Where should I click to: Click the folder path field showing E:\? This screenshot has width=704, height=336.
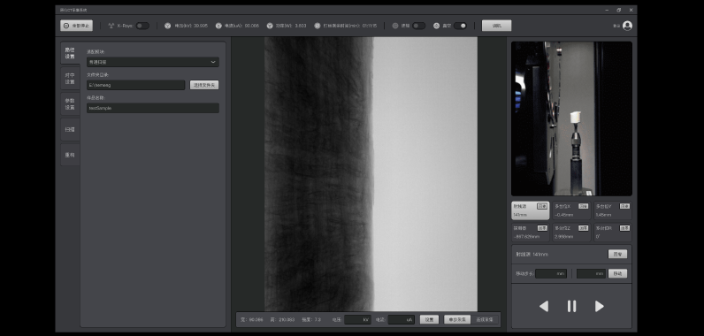(135, 85)
